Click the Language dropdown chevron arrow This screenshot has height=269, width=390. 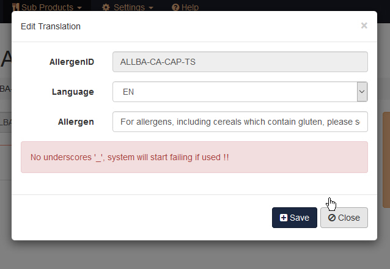(362, 92)
